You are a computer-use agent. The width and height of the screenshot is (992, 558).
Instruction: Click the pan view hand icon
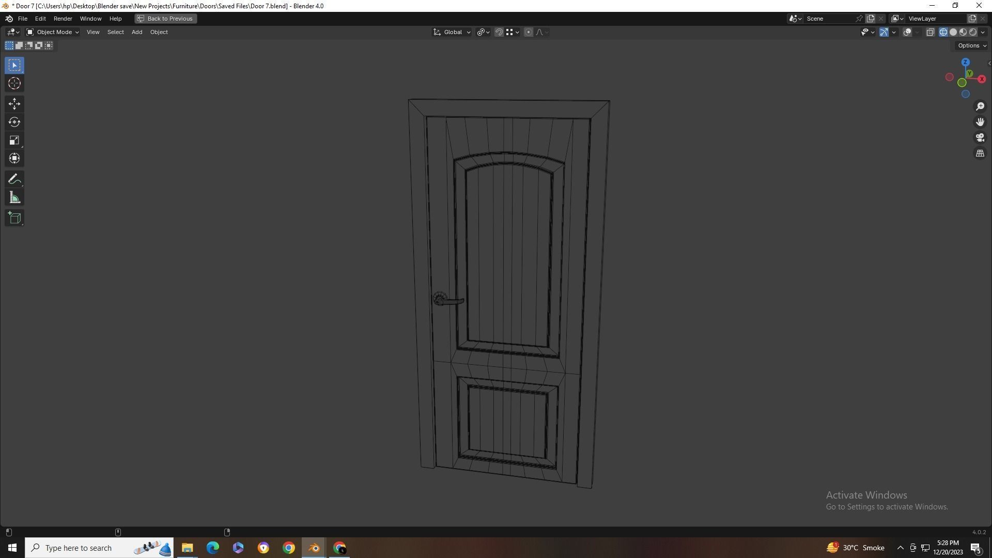980,122
